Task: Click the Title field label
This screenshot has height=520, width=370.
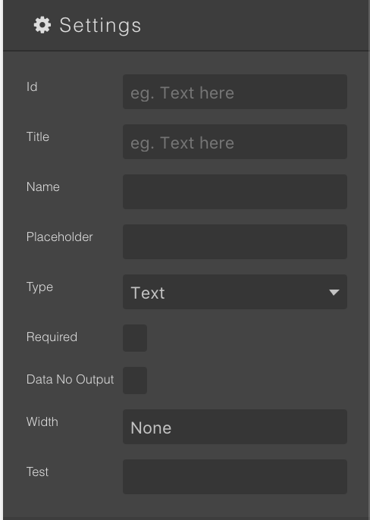Action: 38,137
